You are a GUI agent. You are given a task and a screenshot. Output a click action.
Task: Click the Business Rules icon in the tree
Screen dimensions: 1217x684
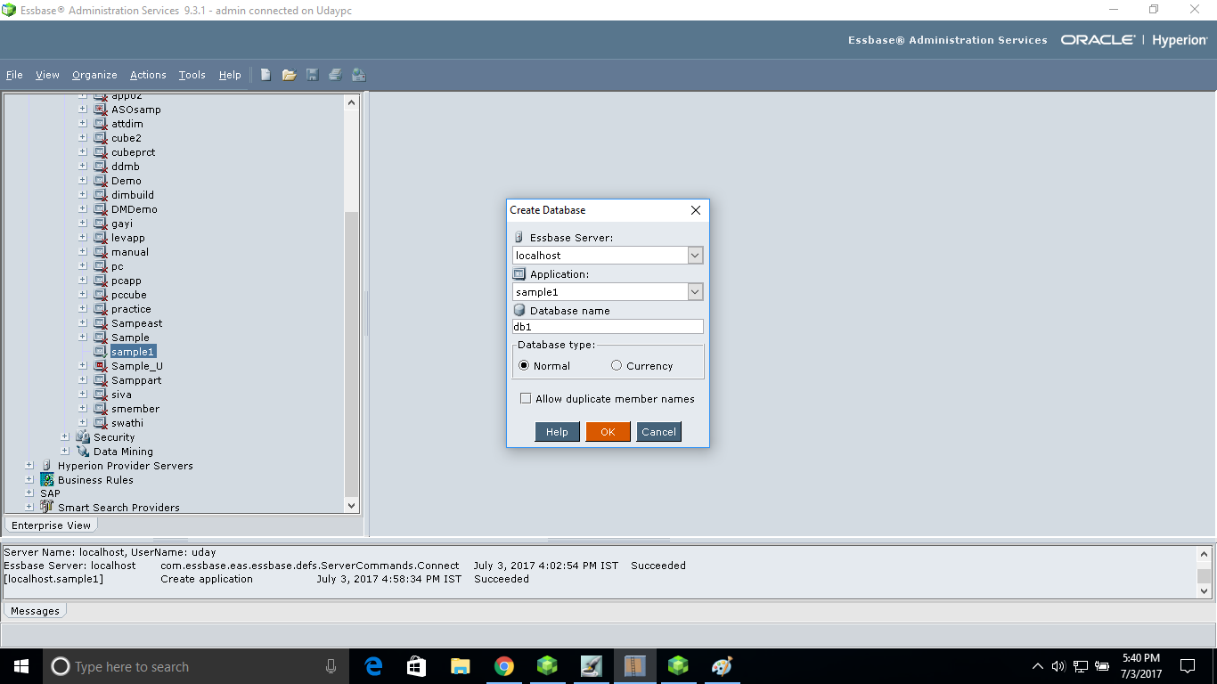47,479
